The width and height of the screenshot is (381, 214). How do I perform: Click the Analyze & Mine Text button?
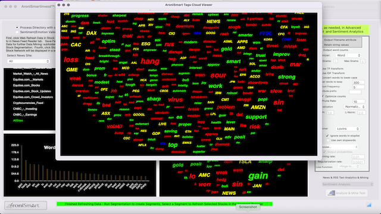346,193
